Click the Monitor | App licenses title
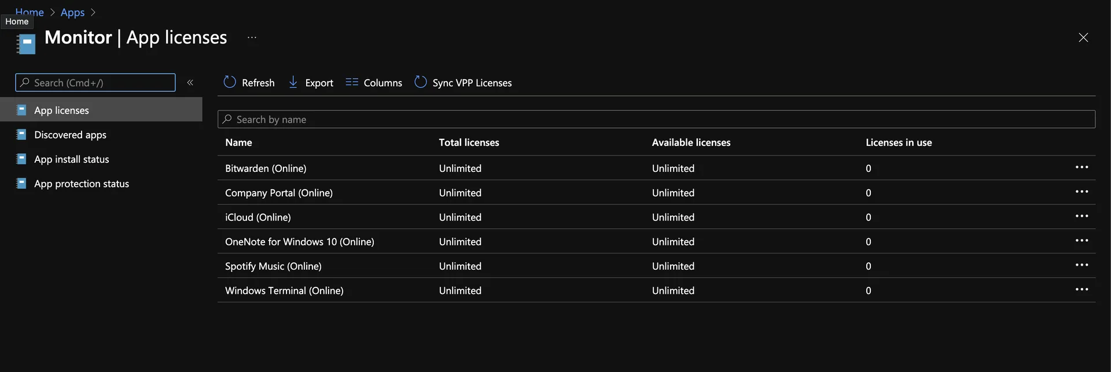This screenshot has width=1111, height=372. tap(136, 38)
